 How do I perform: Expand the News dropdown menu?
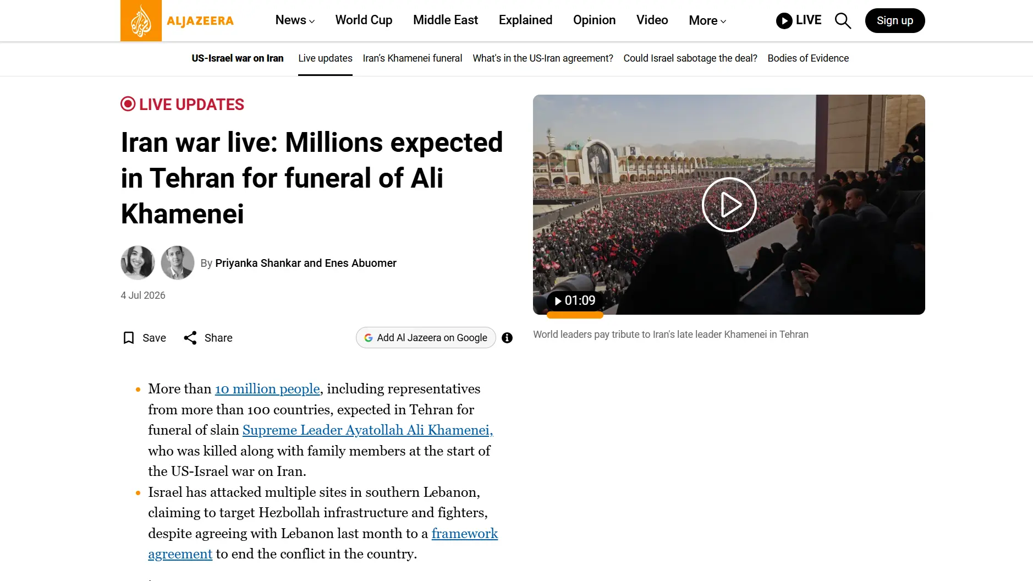[x=295, y=20]
